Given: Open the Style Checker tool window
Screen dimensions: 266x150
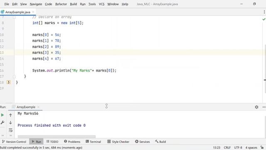Looking at the screenshot, I should pyautogui.click(x=118, y=142).
